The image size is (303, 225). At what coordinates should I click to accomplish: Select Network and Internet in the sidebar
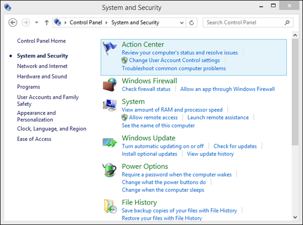[x=42, y=66]
